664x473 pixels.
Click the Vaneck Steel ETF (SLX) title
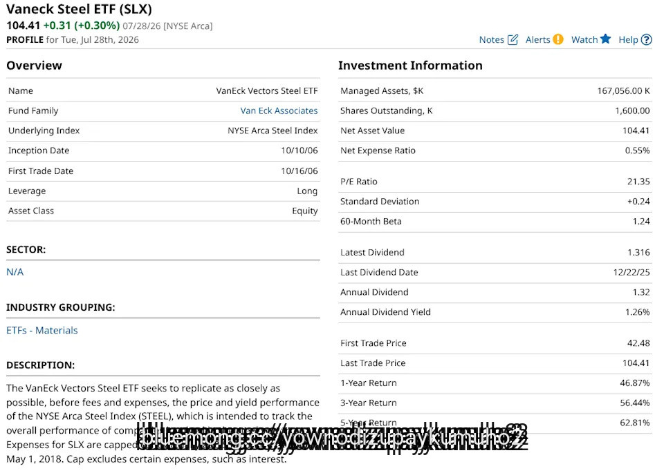[x=79, y=9]
